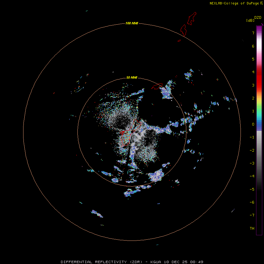Click the blue 0 dB band of color bar
The width and height of the screenshot is (264, 264).
(x=259, y=125)
